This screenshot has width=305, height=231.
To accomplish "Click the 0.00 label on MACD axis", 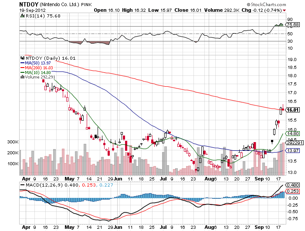I will point(293,198).
